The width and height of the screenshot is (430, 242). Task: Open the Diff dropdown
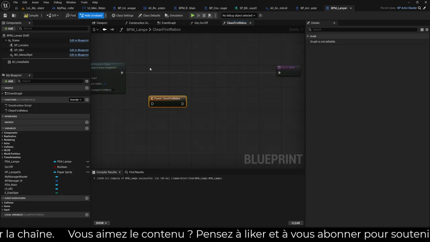coord(53,15)
